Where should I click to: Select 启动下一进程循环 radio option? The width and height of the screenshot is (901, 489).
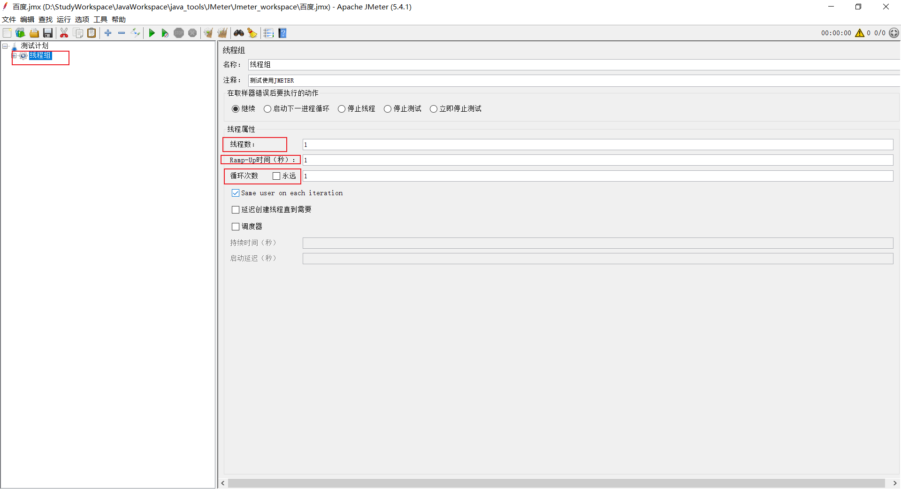[267, 109]
